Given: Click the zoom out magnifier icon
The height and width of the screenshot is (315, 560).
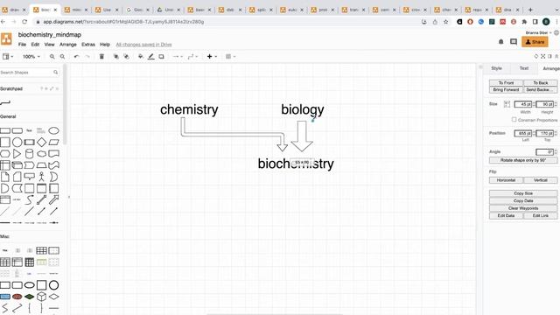Looking at the screenshot, I should coord(62,56).
